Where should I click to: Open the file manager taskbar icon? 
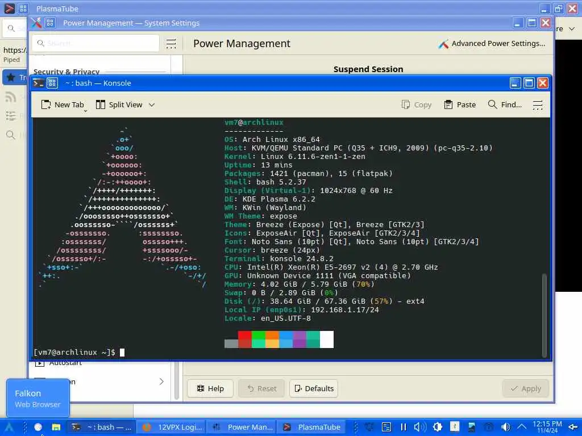click(x=56, y=427)
